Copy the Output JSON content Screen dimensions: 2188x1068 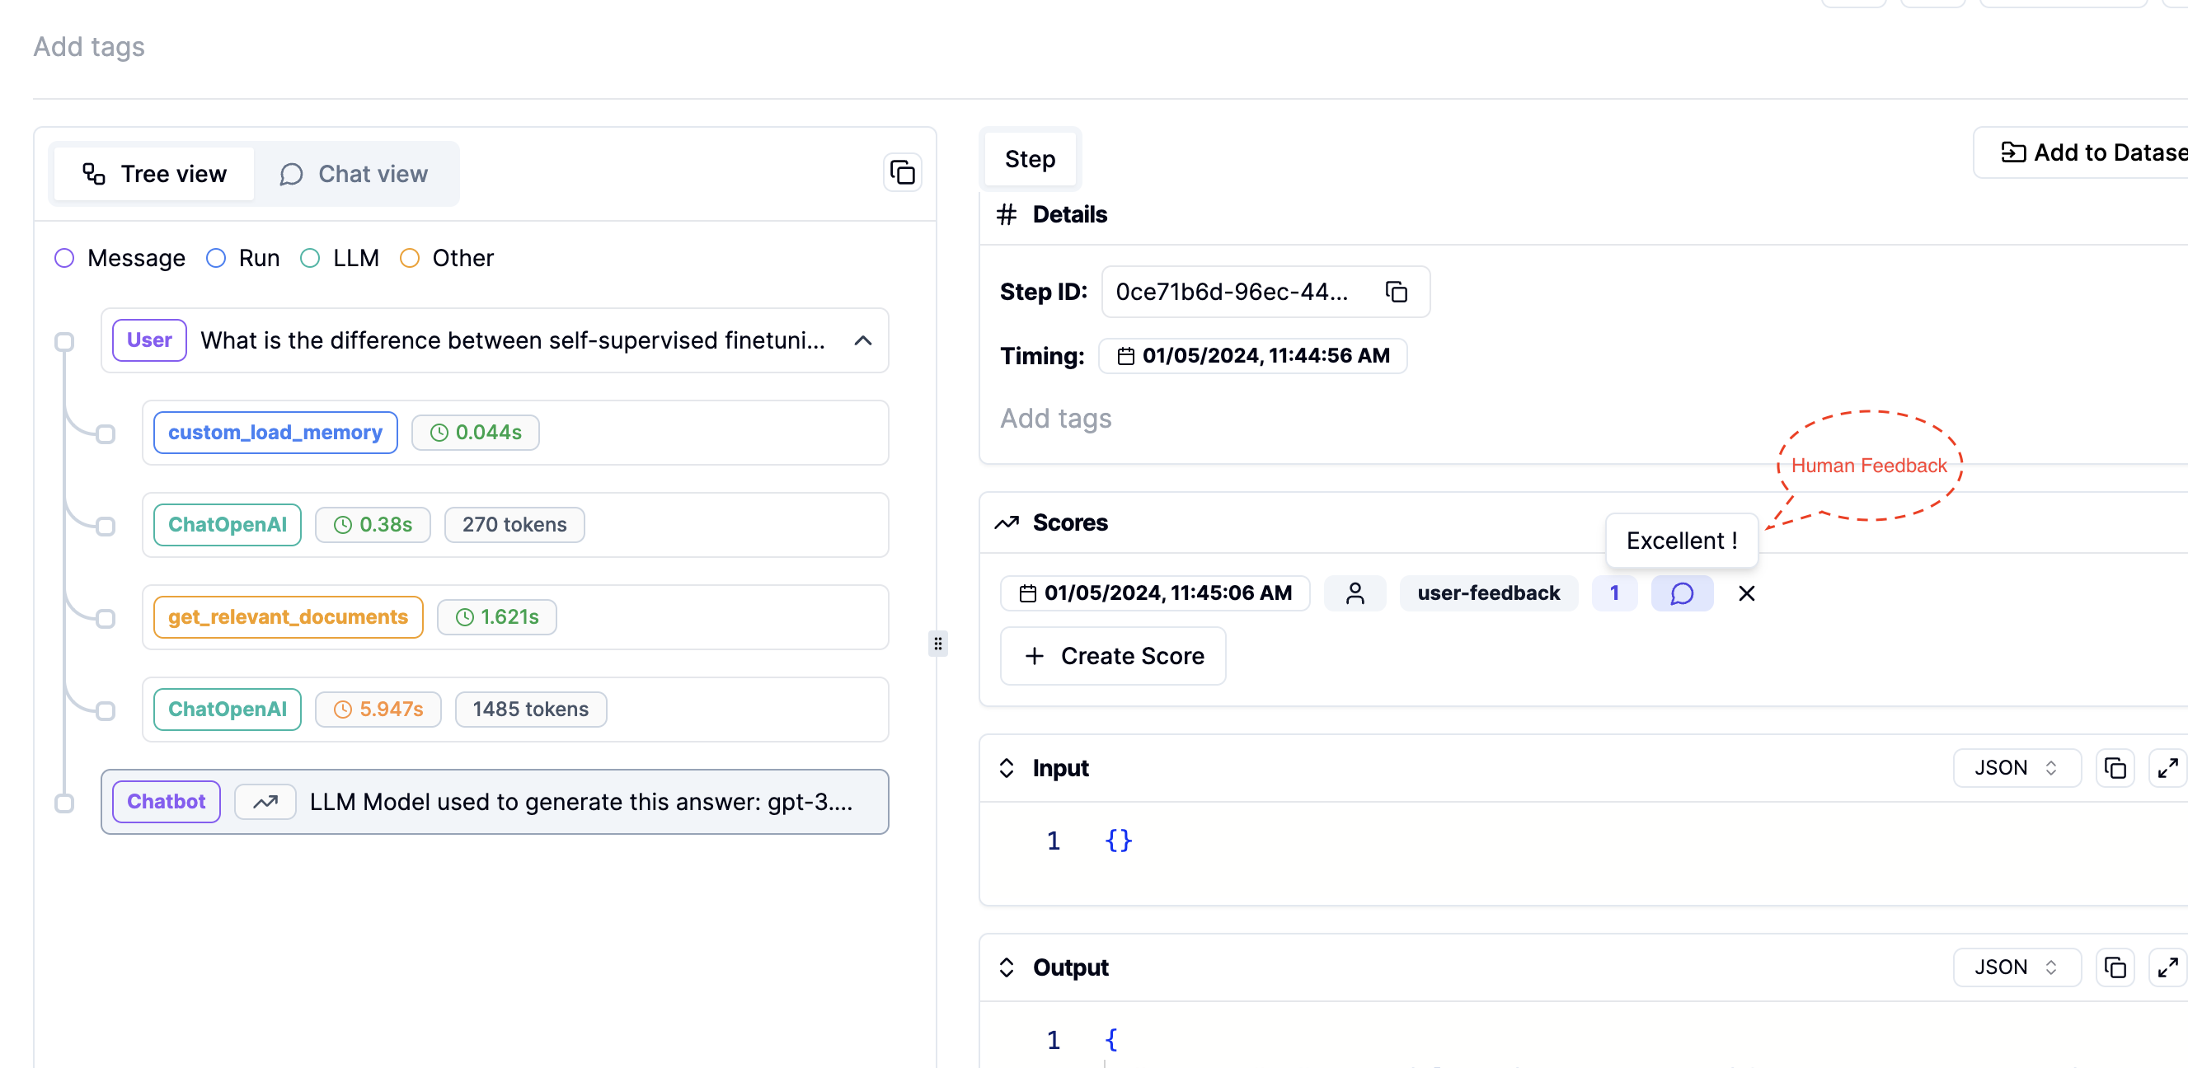pos(2114,967)
